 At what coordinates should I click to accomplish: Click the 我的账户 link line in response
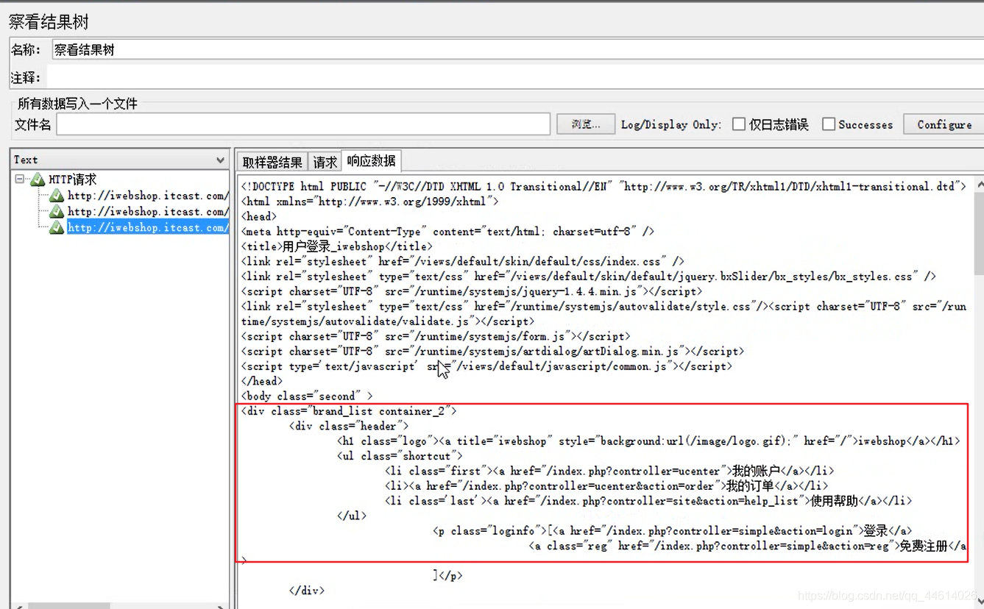point(609,471)
